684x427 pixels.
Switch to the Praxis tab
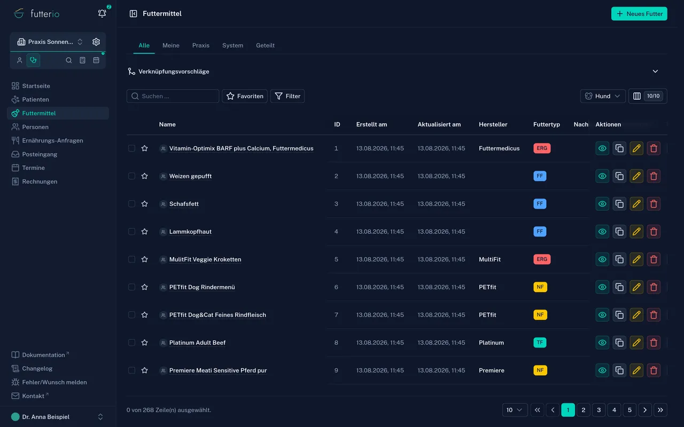tap(201, 45)
